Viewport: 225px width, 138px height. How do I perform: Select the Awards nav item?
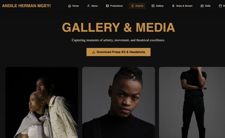pos(137,6)
